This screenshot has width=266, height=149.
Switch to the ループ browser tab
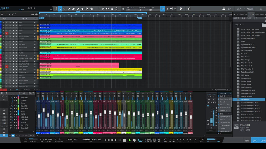click(x=257, y=14)
